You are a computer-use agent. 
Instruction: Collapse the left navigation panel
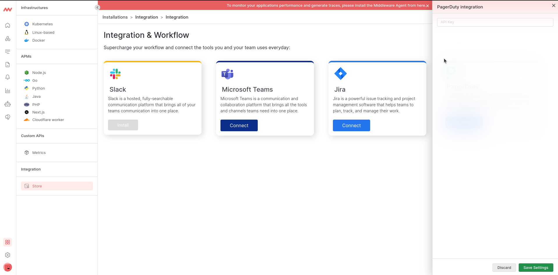pos(97,8)
